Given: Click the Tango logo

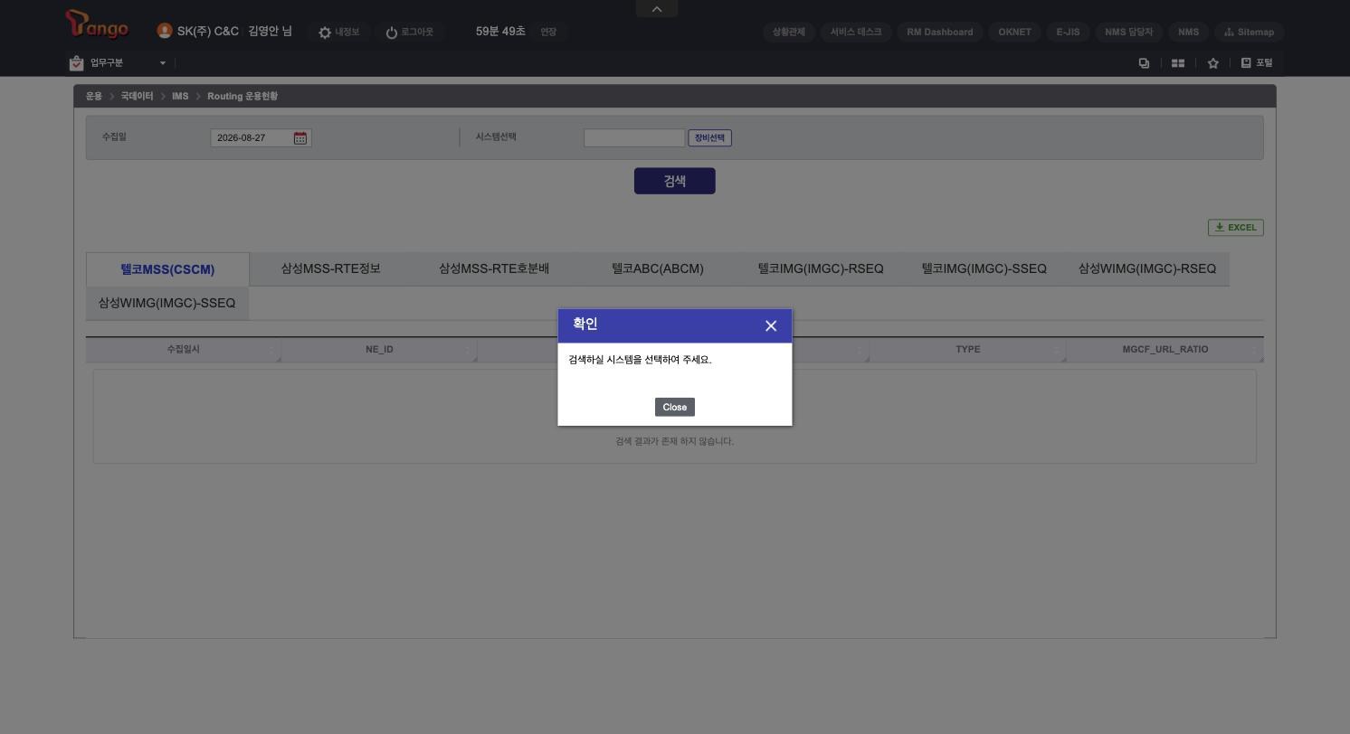Looking at the screenshot, I should coord(97,24).
